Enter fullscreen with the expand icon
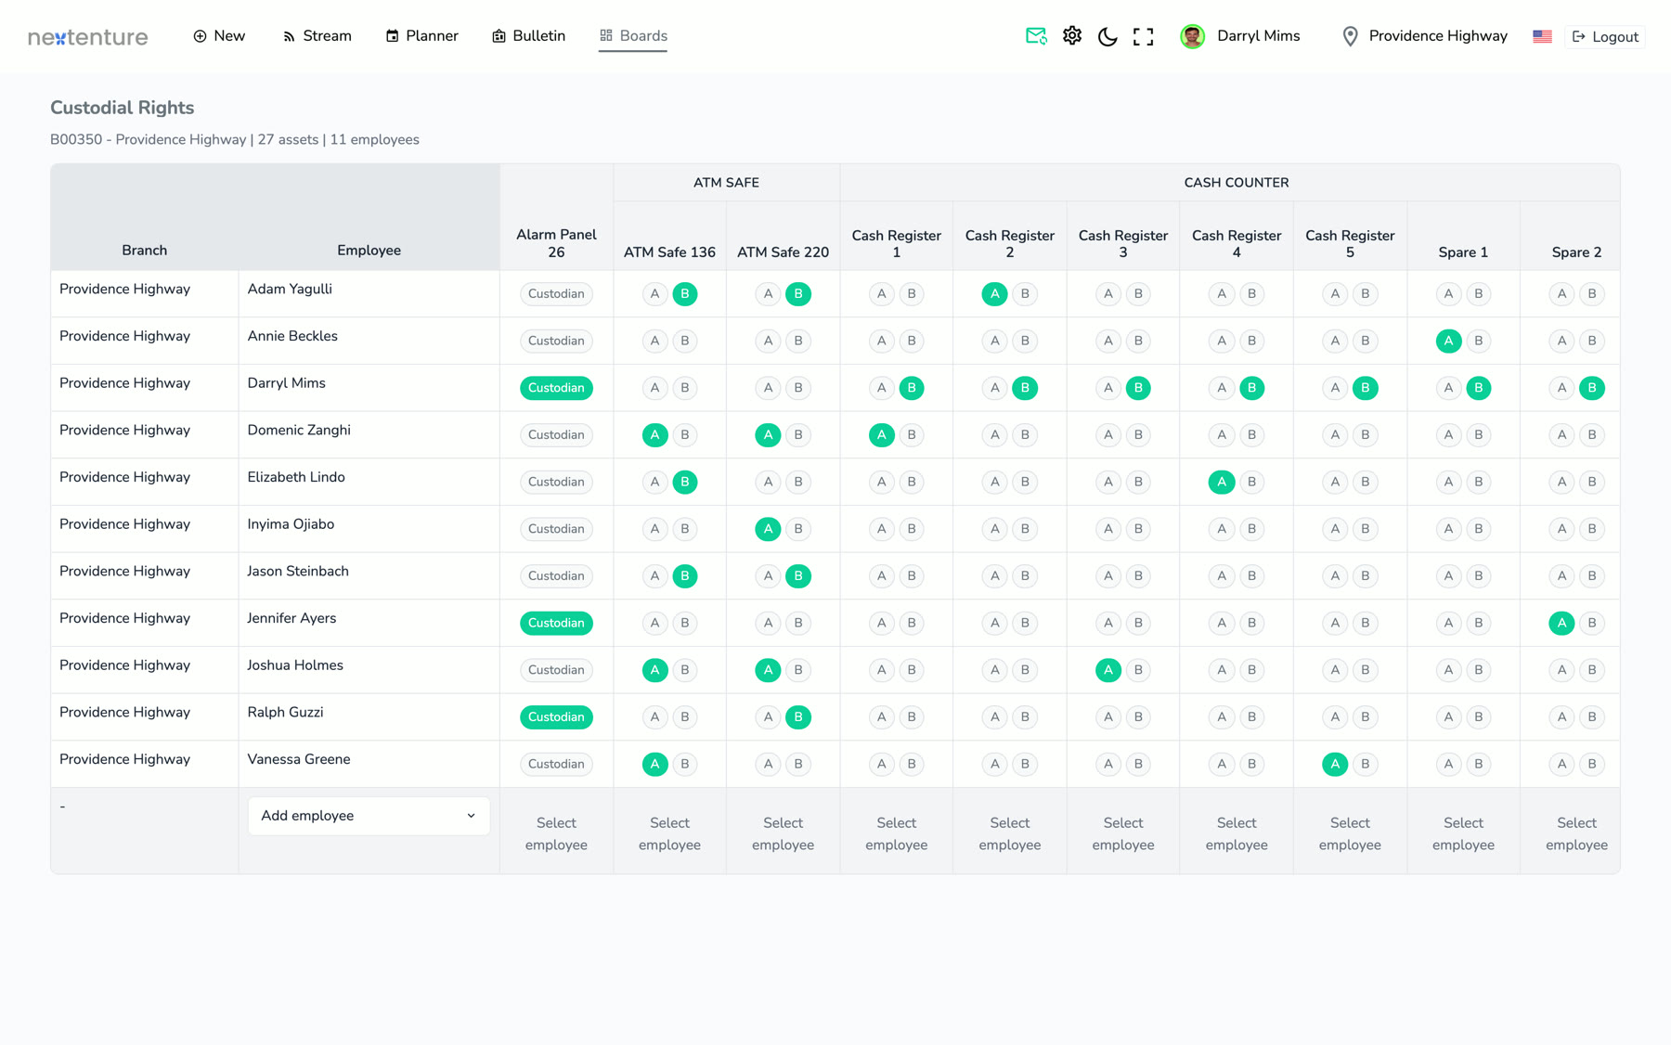 [x=1144, y=36]
